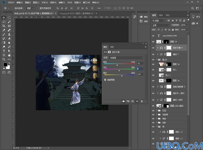Image resolution: width=203 pixels, height=150 pixels.
Task: Open the collapsed History panel icon
Action: [135, 17]
